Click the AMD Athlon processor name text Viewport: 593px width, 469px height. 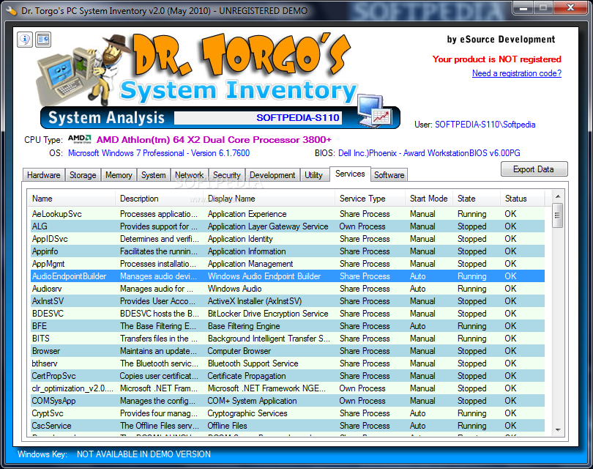[x=214, y=140]
